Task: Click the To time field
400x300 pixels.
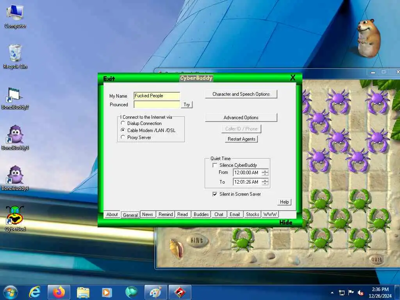Action: point(248,182)
